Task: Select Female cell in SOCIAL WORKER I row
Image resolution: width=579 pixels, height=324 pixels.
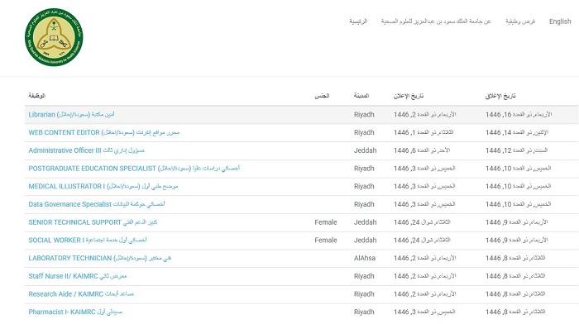Action: [326, 241]
